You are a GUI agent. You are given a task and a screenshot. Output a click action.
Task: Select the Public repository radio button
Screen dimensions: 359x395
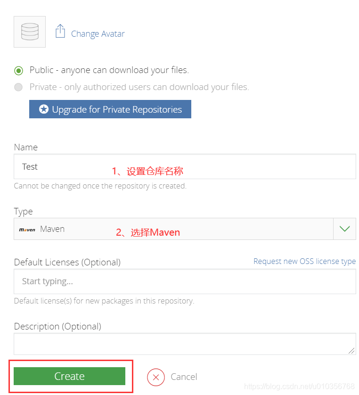(18, 70)
